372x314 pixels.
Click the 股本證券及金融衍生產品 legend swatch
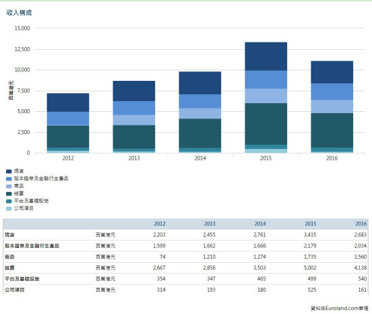(9, 179)
